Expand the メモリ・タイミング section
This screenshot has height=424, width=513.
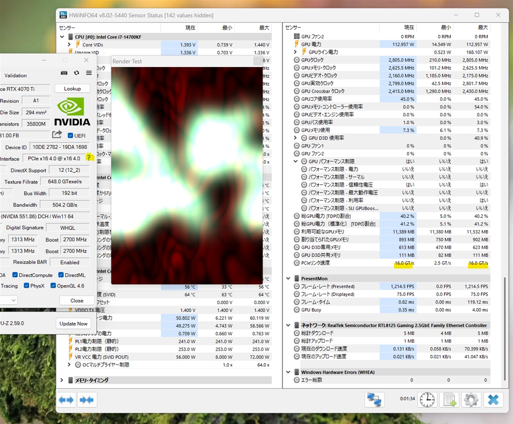tap(62, 380)
